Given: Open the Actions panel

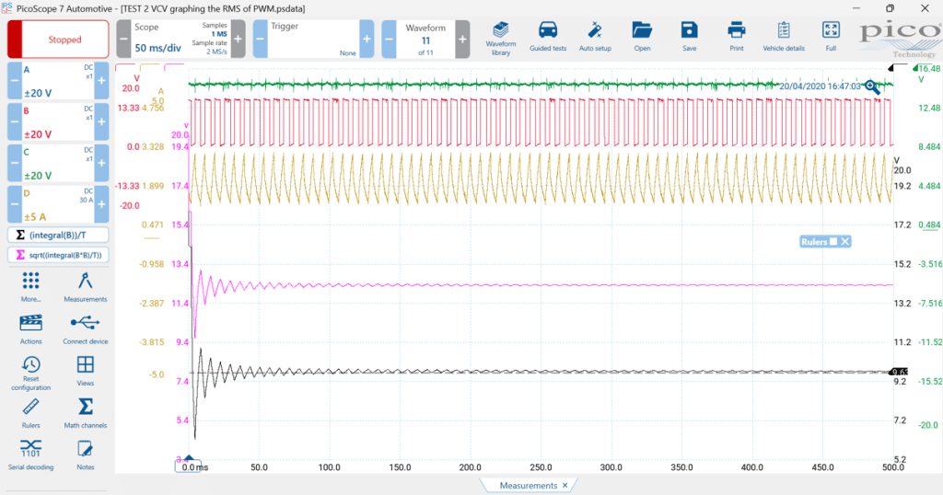Looking at the screenshot, I should (x=30, y=329).
